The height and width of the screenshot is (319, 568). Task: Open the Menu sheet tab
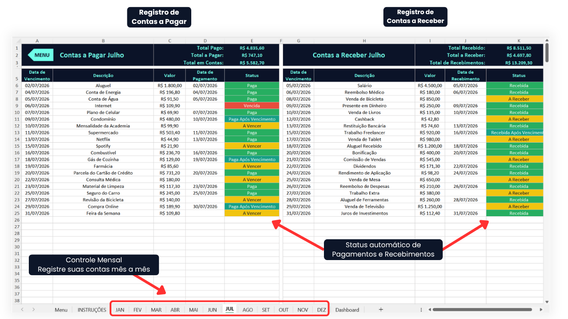61,310
